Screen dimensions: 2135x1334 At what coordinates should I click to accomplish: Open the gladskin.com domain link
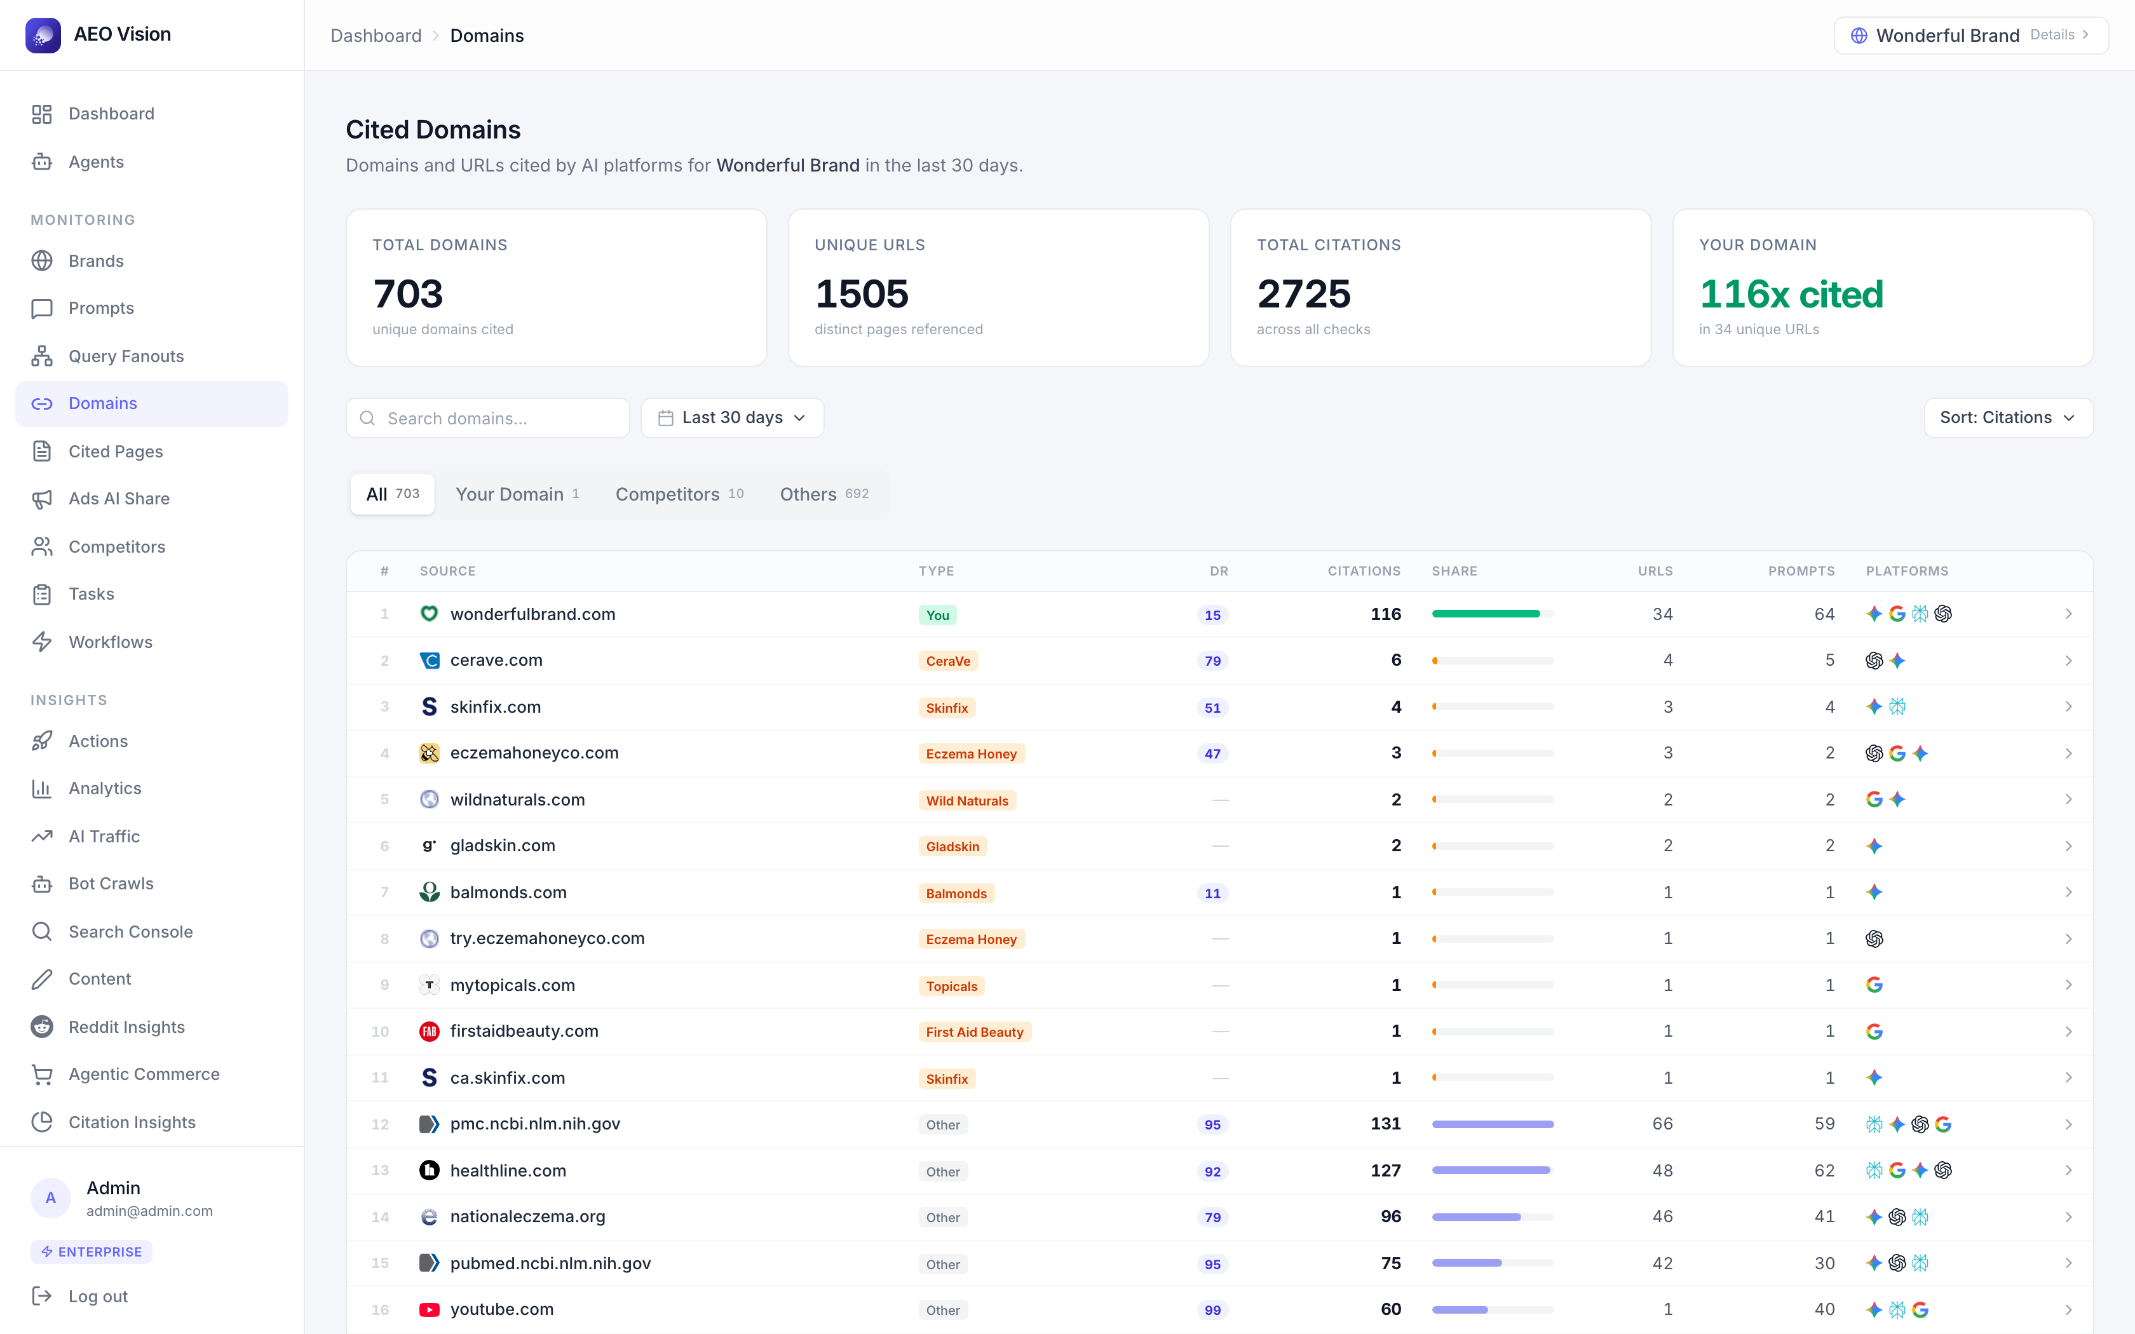tap(503, 846)
